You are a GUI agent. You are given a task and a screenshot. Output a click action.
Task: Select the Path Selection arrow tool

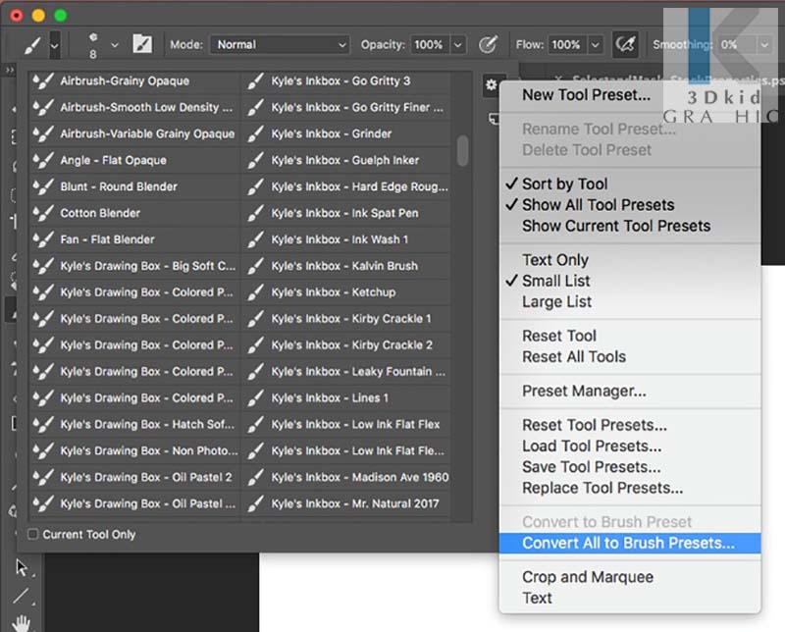click(22, 568)
